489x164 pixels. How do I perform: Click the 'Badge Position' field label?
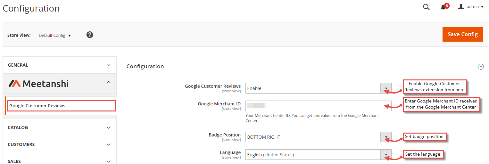pyautogui.click(x=225, y=135)
